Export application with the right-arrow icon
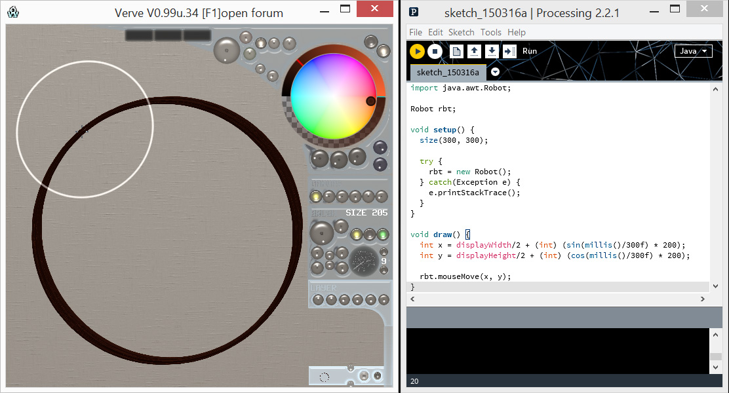Viewport: 729px width, 393px height. [509, 51]
